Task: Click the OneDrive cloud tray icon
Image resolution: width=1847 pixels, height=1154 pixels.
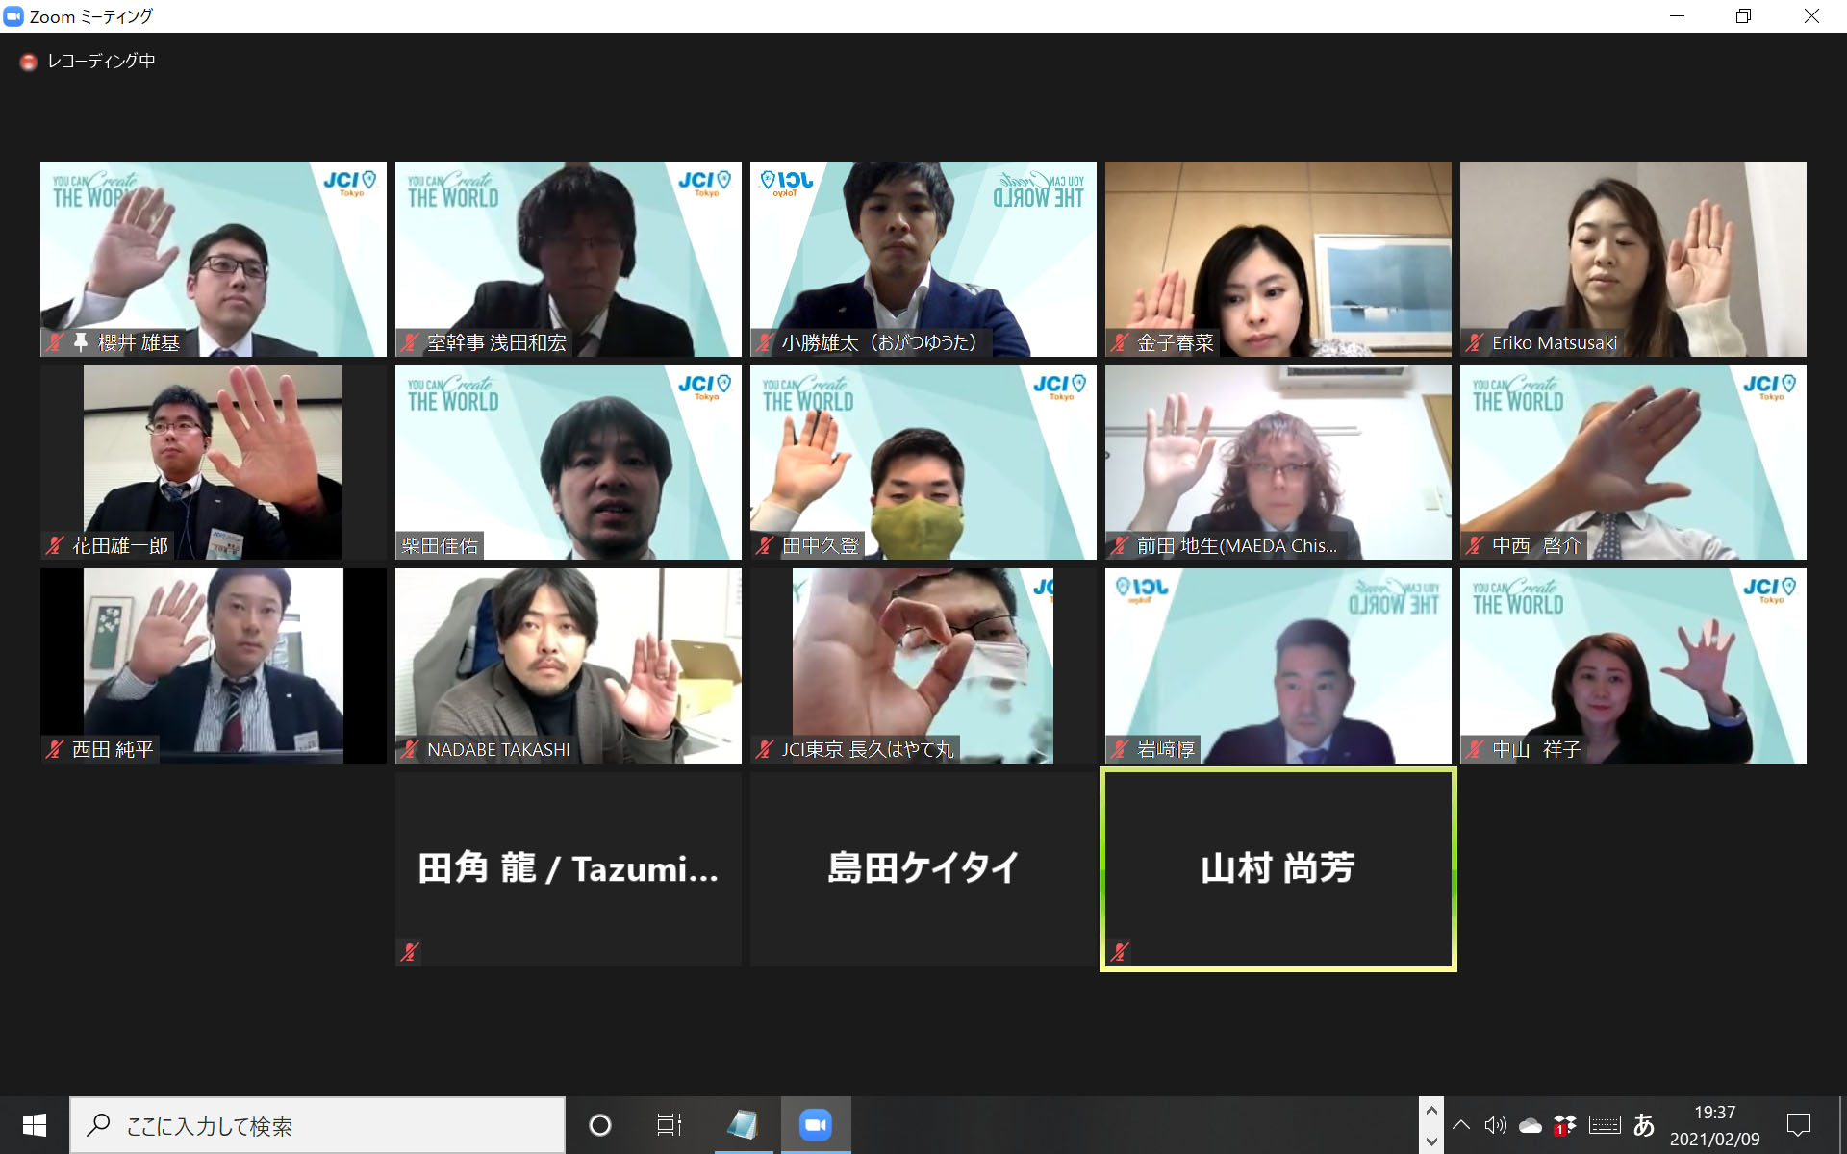Action: [1530, 1125]
